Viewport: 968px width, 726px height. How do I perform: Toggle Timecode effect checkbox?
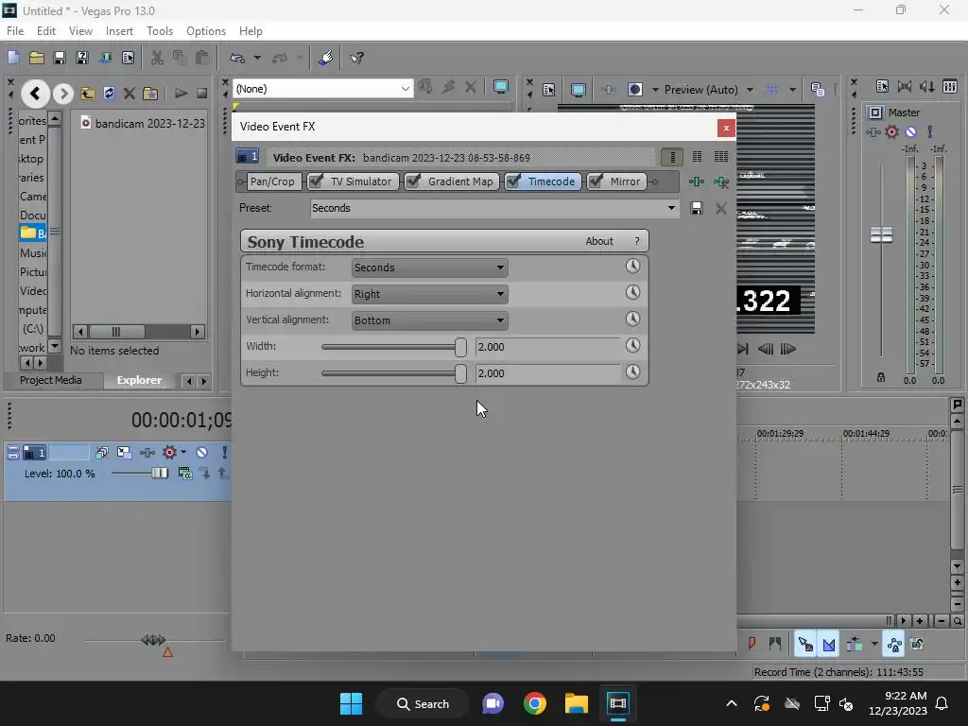point(513,181)
